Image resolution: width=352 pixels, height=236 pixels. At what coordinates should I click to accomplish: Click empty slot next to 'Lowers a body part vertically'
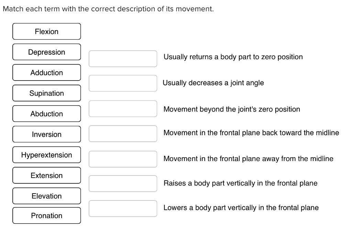point(123,208)
